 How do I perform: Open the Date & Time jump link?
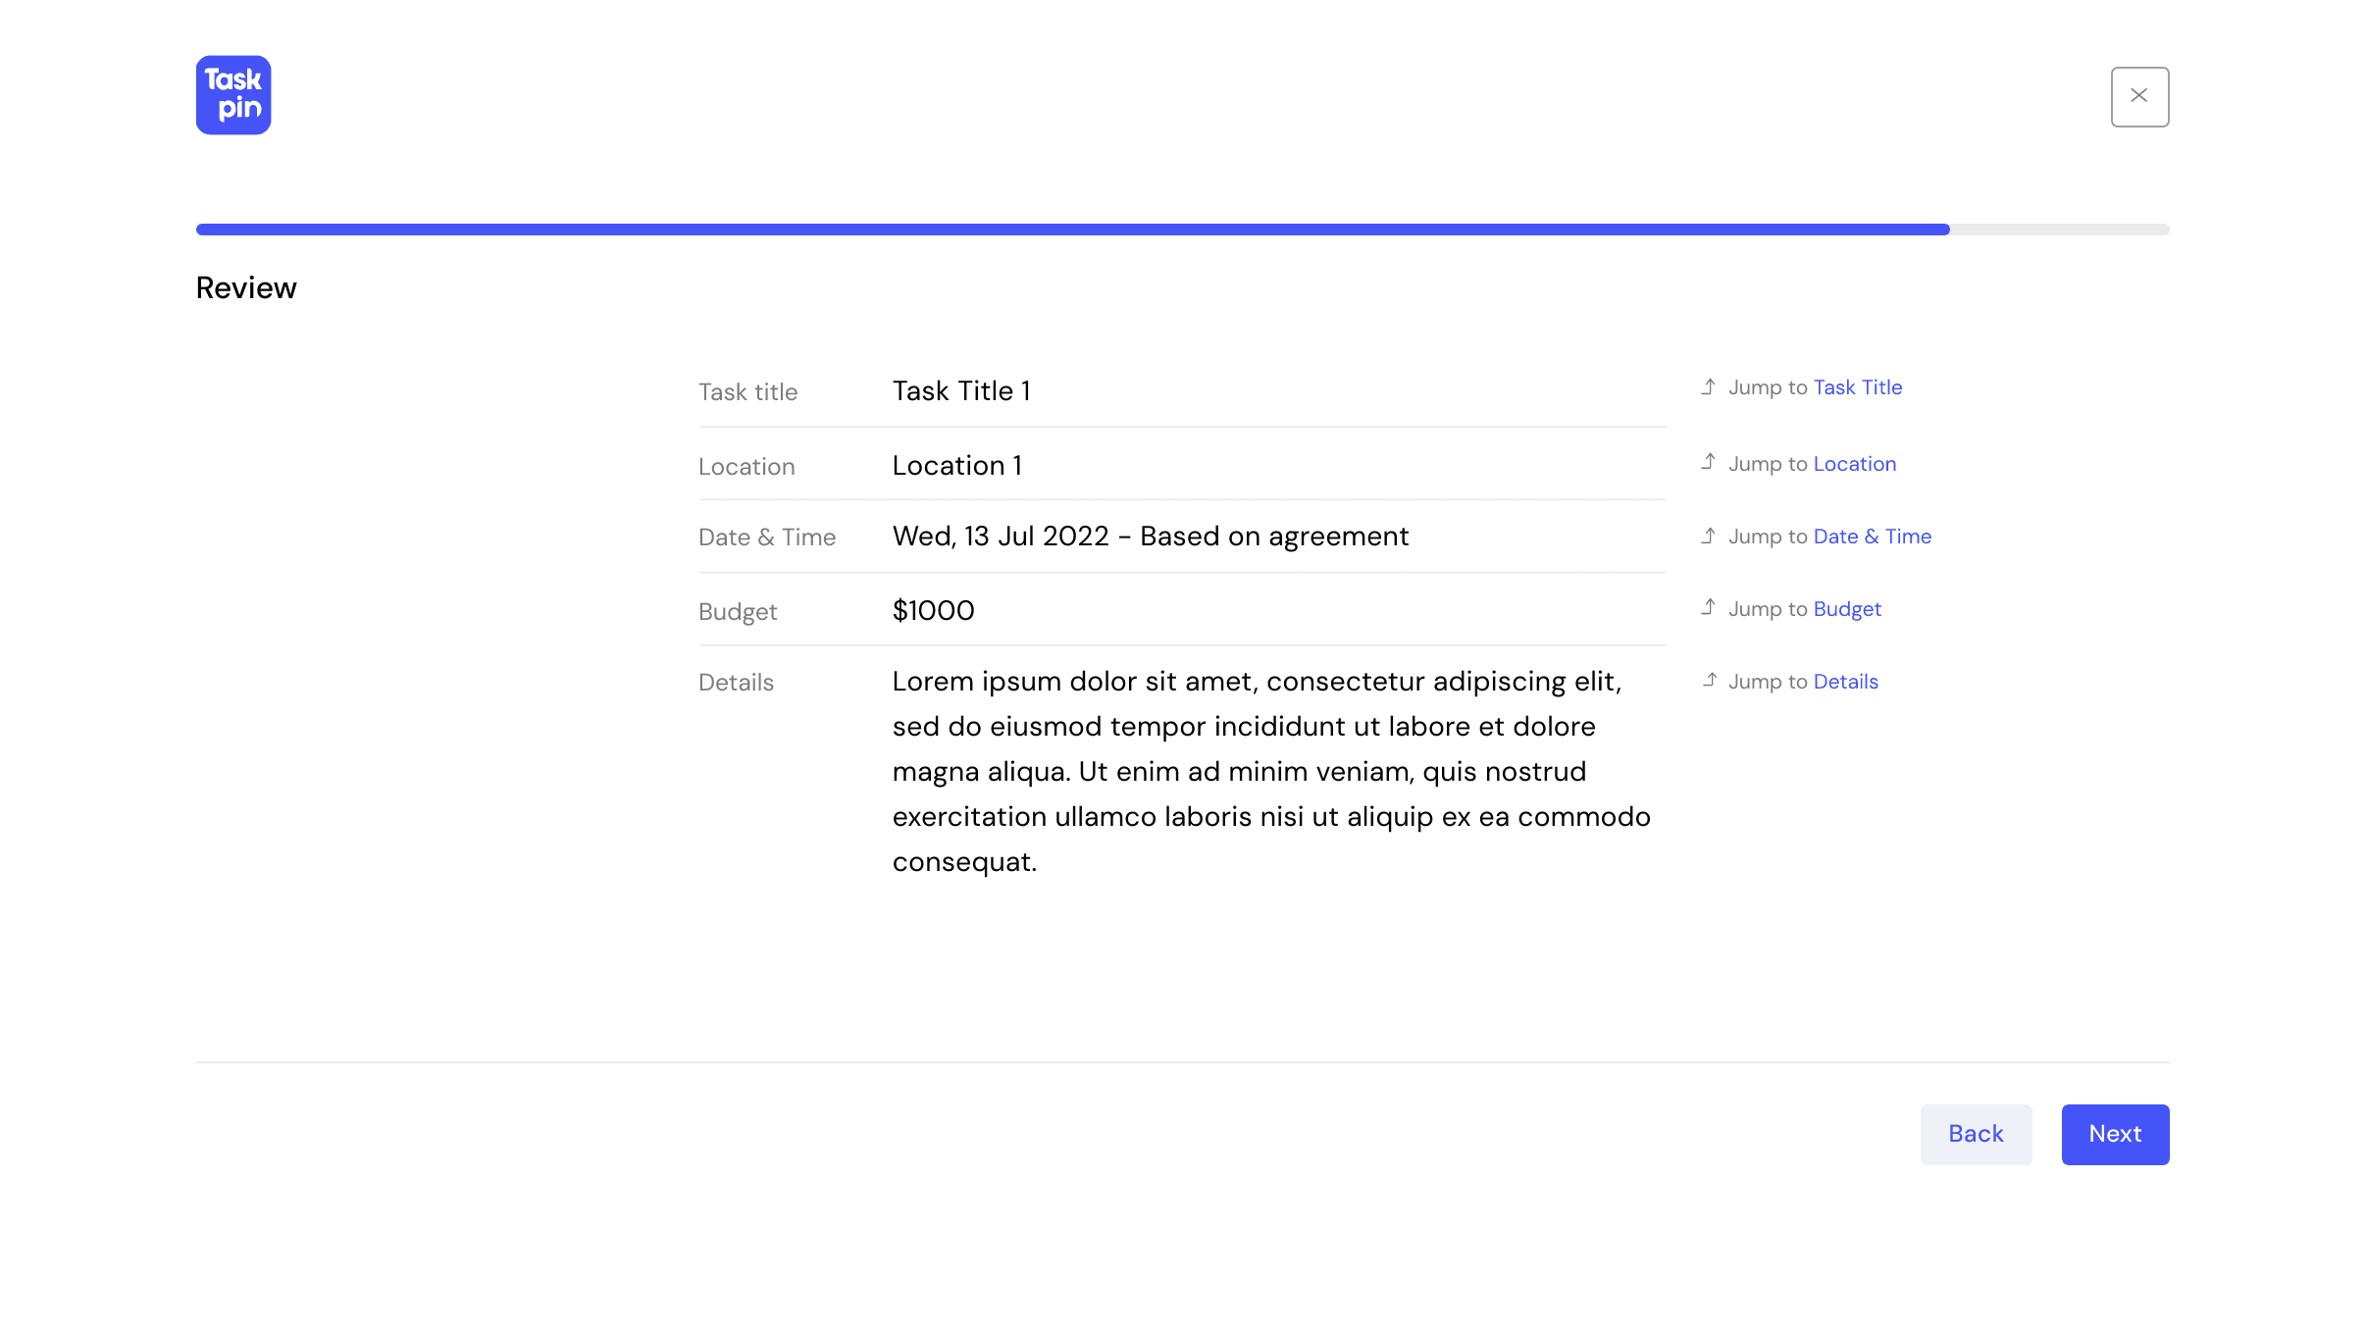click(1872, 537)
